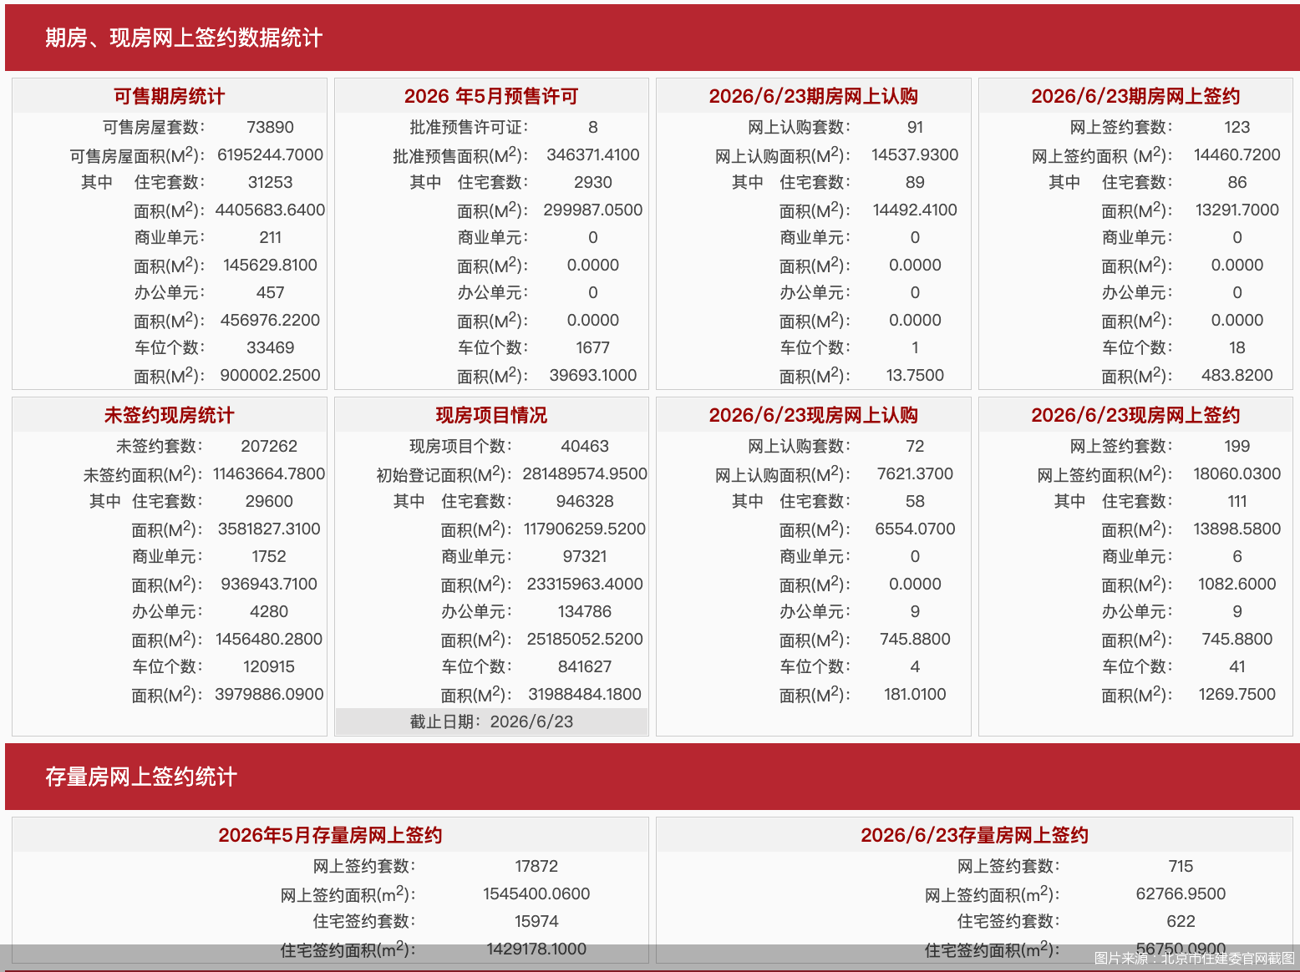
Task: Click the value 145629.8100
Action: pos(271,265)
